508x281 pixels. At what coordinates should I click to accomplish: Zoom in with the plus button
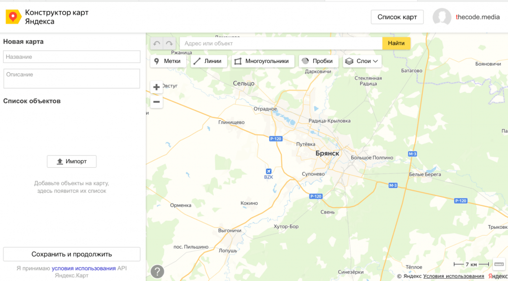tap(157, 87)
